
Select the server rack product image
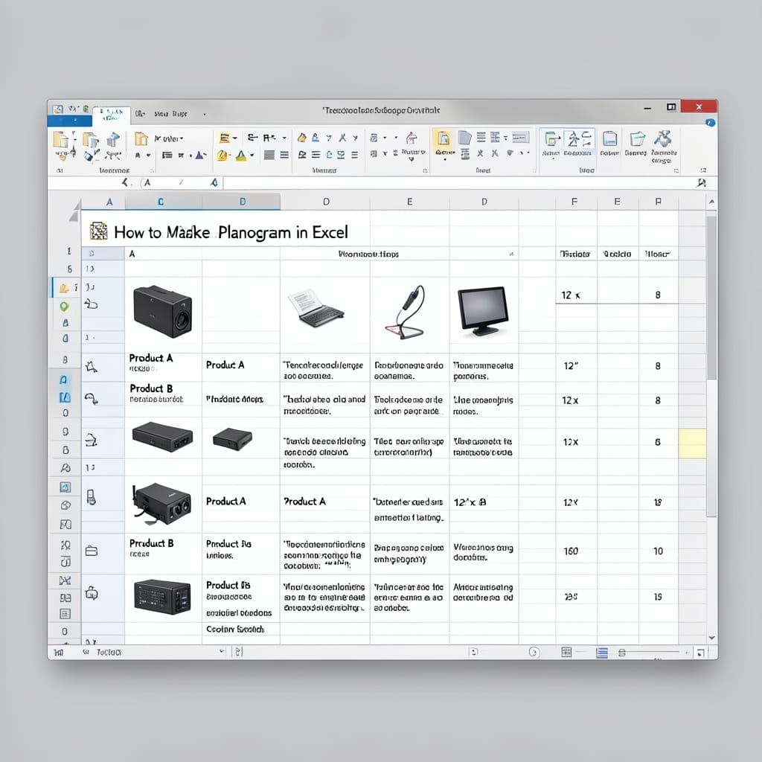[162, 597]
